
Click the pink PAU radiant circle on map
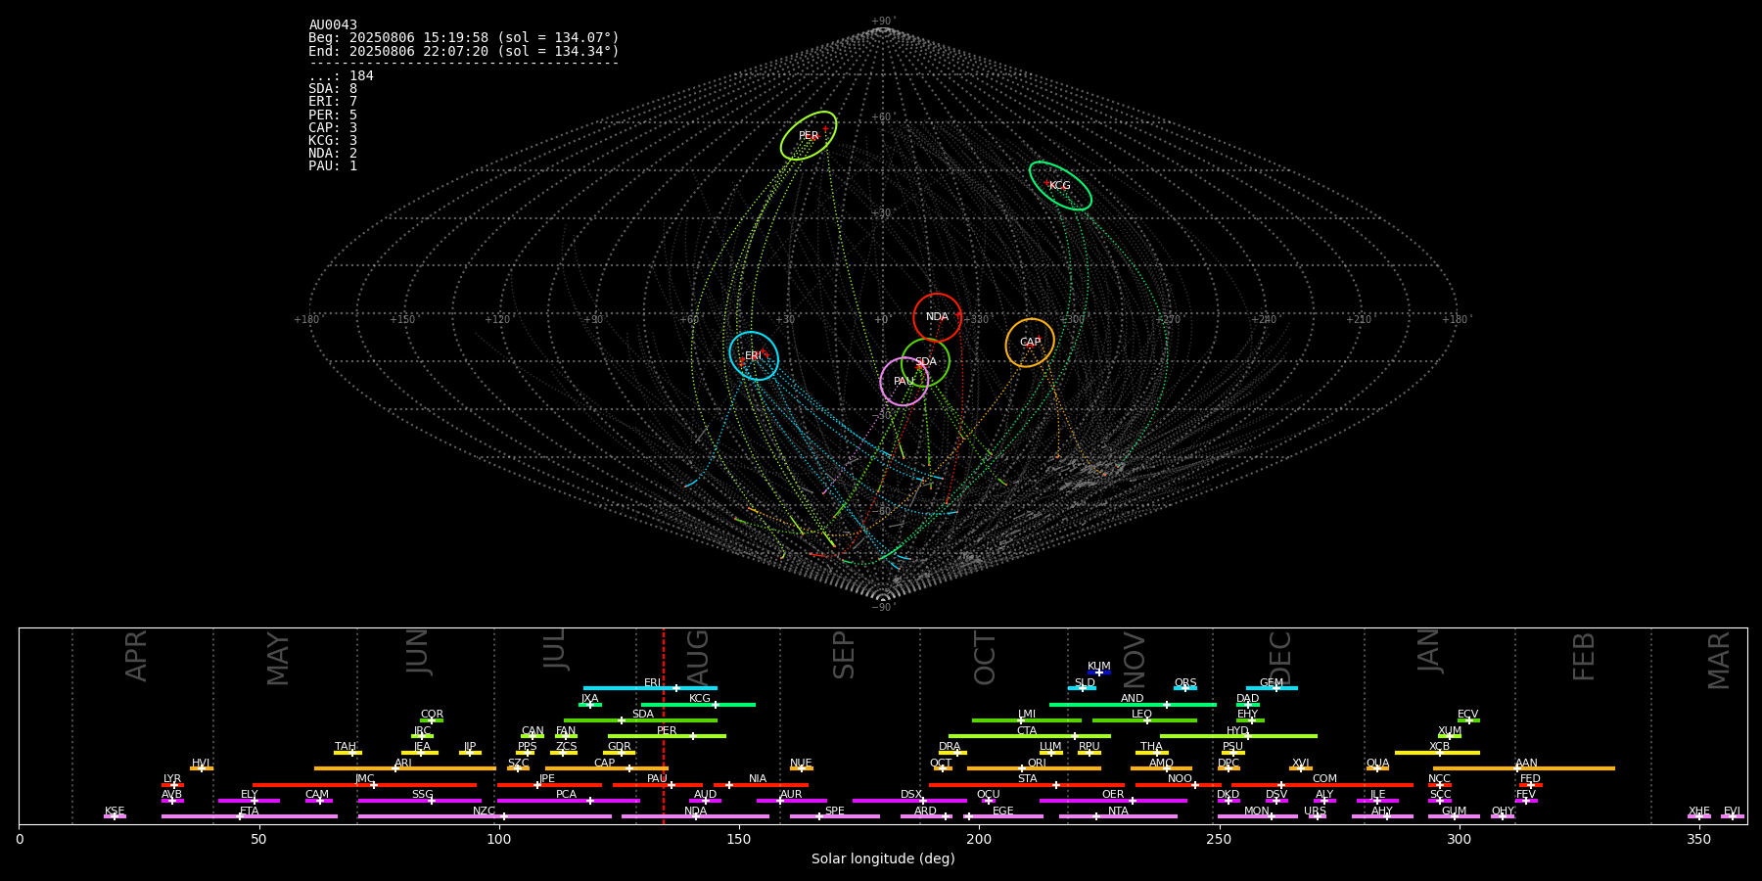pyautogui.click(x=904, y=382)
